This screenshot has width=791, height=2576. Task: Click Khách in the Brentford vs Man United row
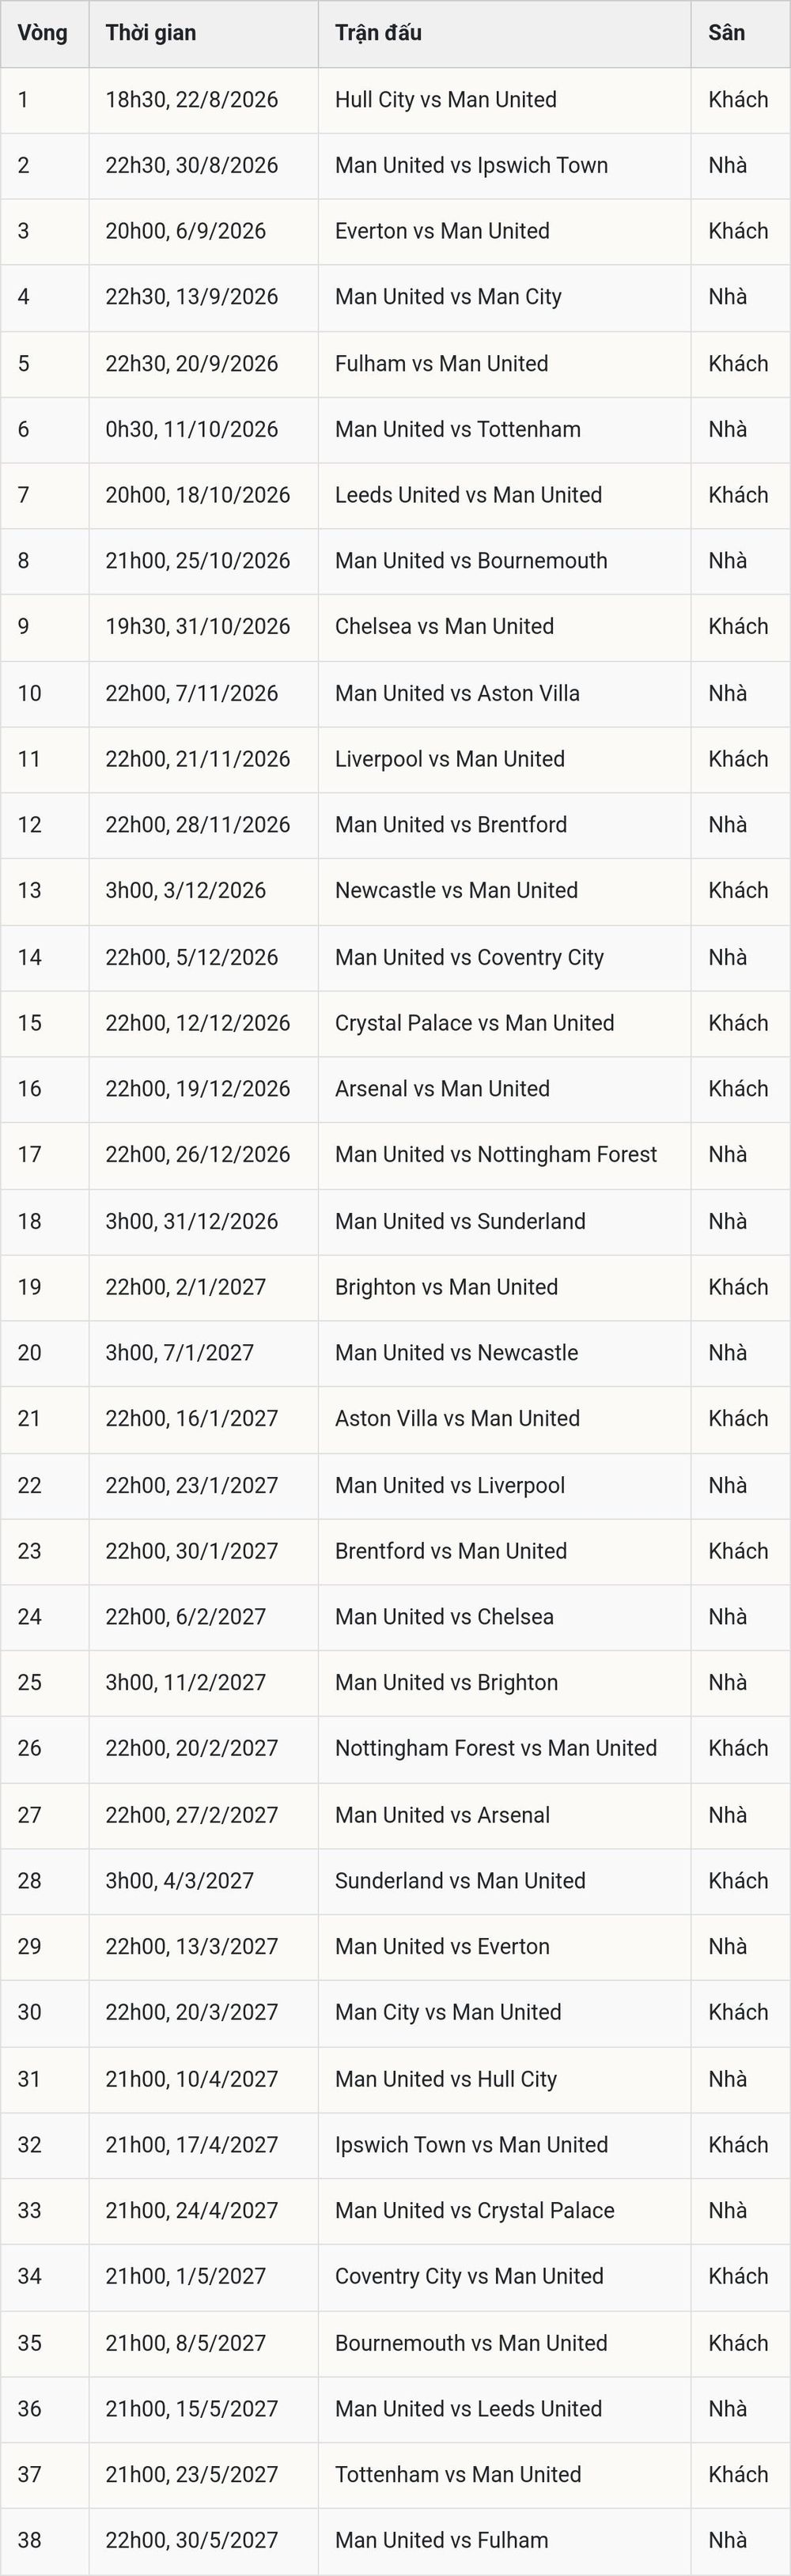(738, 1551)
